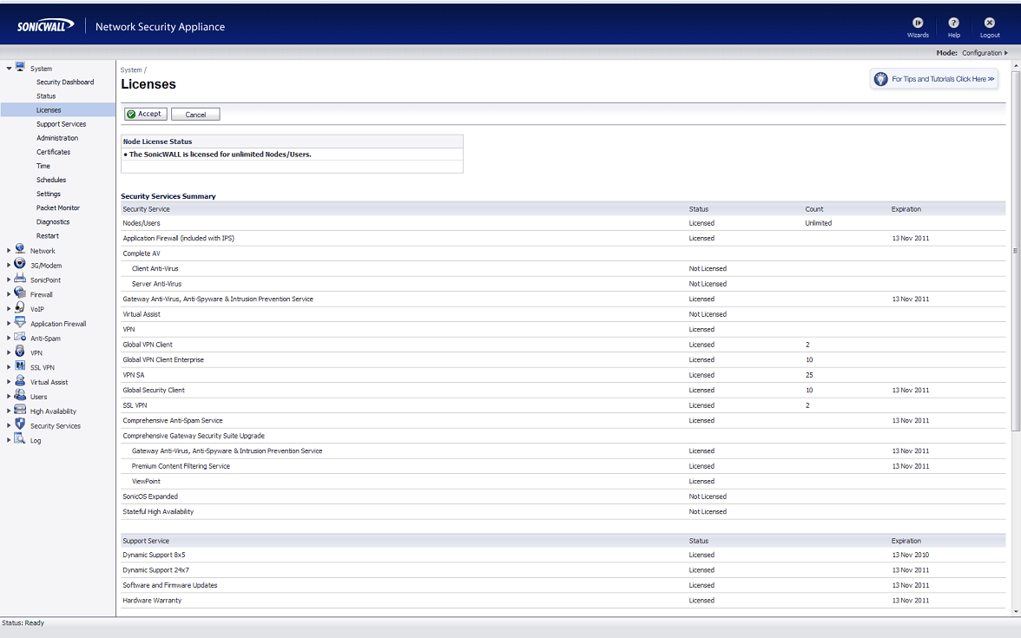Click the SonicPoint icon in sidebar
The height and width of the screenshot is (638, 1021).
pos(20,279)
